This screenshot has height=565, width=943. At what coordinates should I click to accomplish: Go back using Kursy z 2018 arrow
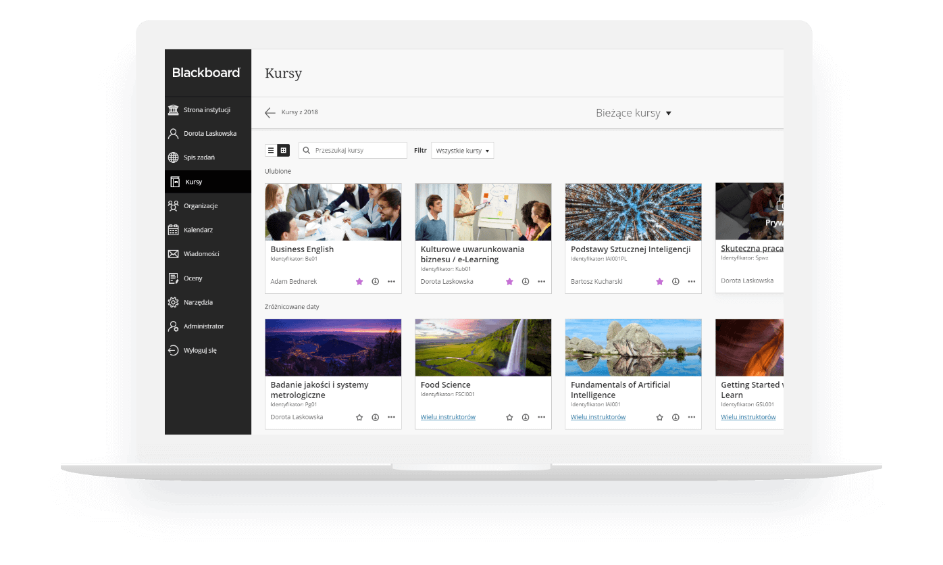click(x=270, y=113)
